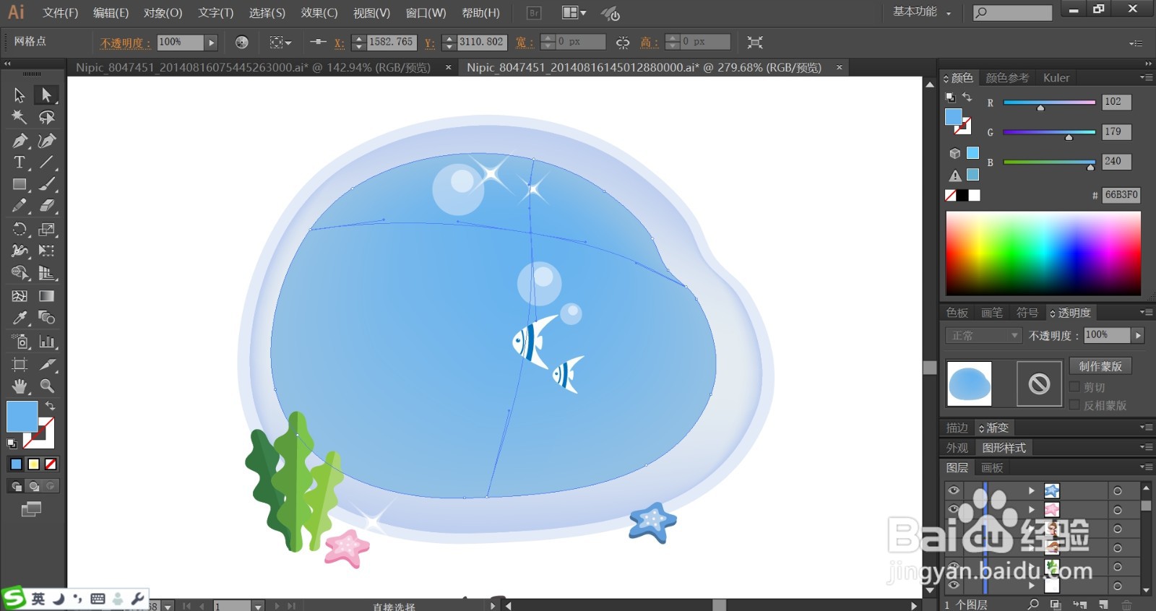Open the 正常 blend mode dropdown
The width and height of the screenshot is (1156, 611).
click(983, 336)
